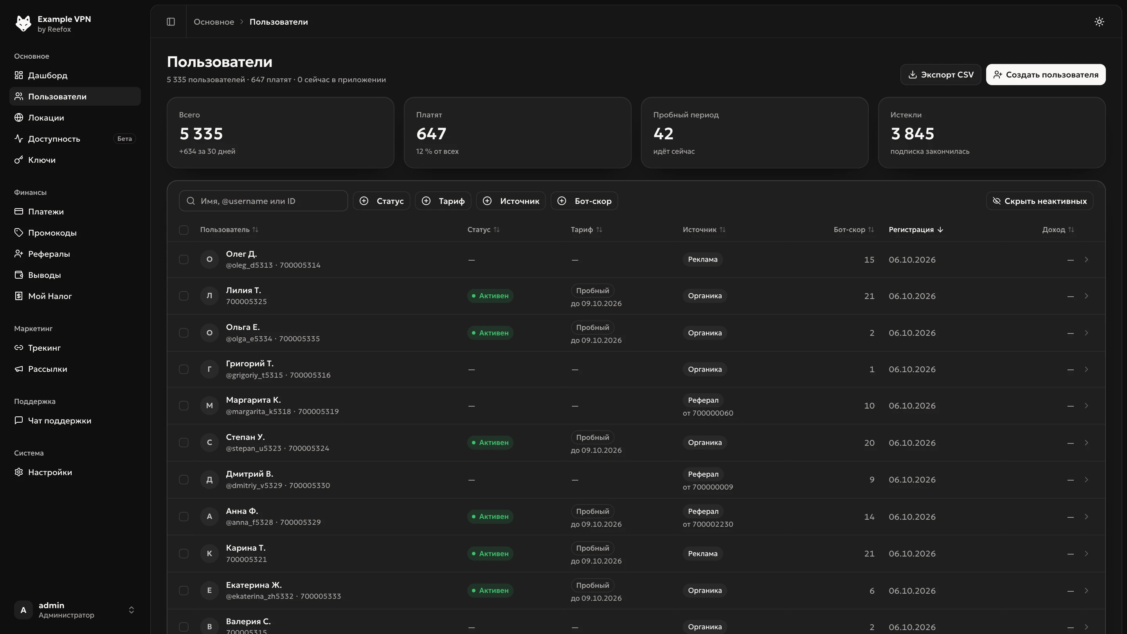Image resolution: width=1127 pixels, height=634 pixels.
Task: Sort by Тариф column arrows
Action: pos(600,230)
